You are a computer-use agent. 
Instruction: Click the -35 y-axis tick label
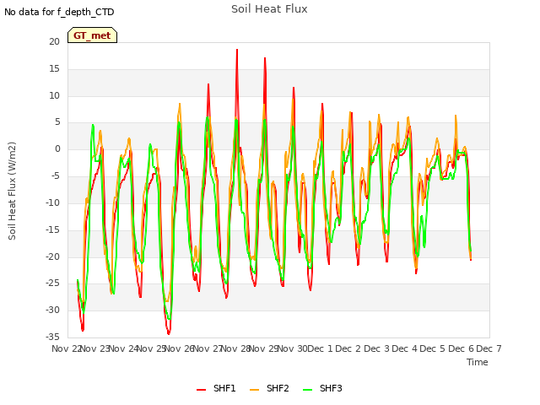pos(52,337)
